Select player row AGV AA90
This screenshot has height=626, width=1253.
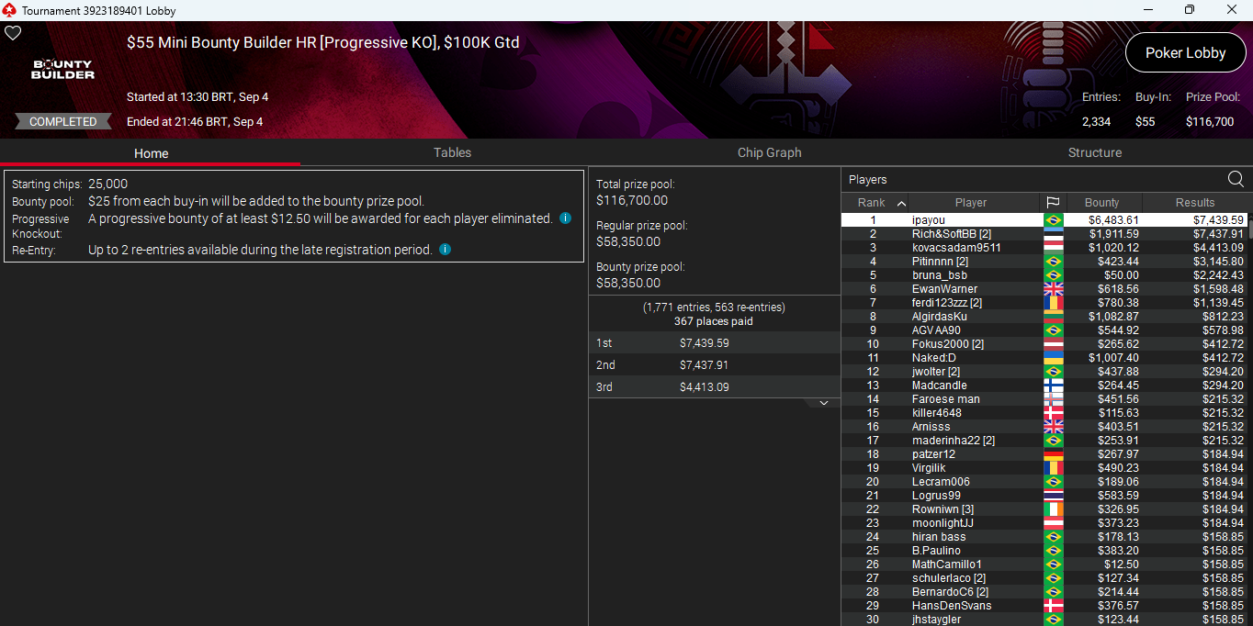1044,330
